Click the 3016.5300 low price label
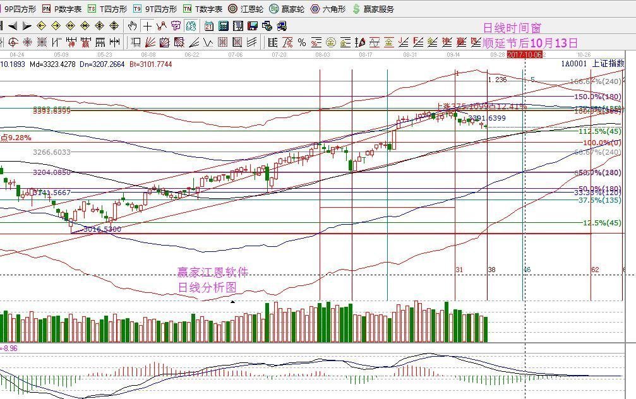Screen dimensions: 636x399 (102, 229)
